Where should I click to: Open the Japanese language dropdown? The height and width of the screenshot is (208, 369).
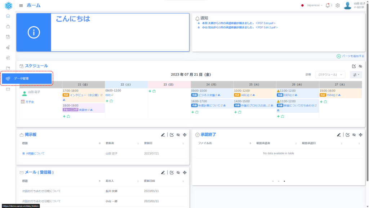pyautogui.click(x=312, y=5)
